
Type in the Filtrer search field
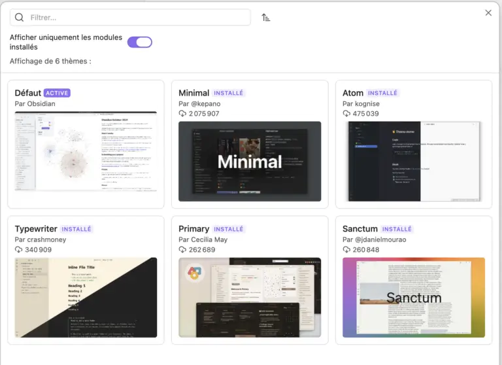(x=137, y=18)
